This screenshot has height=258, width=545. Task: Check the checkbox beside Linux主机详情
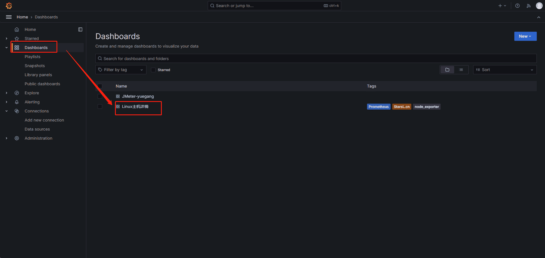coord(100,106)
